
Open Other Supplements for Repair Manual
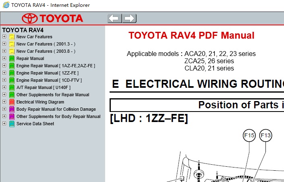(x=53, y=95)
